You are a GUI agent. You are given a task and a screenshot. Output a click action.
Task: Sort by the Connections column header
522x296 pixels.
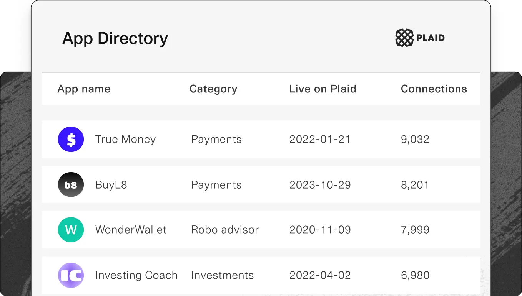(x=434, y=89)
